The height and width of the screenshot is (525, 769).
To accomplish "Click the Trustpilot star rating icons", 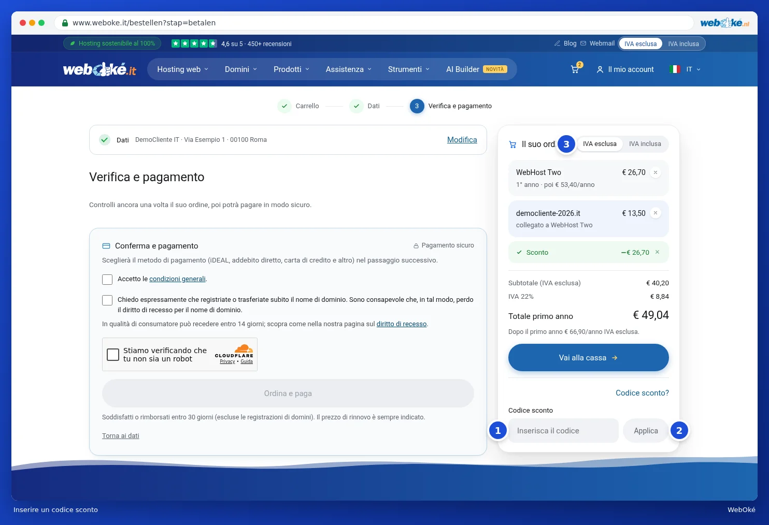I will click(194, 43).
